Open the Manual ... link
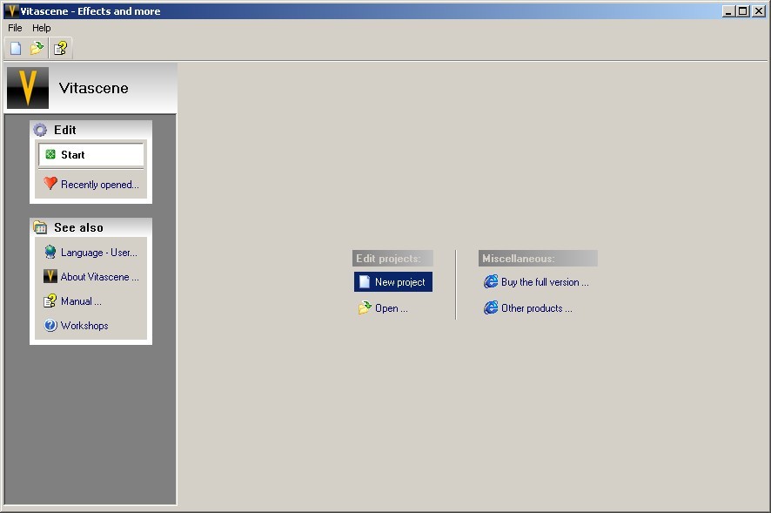 pos(81,301)
